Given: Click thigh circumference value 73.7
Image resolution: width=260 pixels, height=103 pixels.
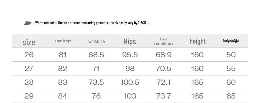Looking at the screenshot, I should click(163, 96).
